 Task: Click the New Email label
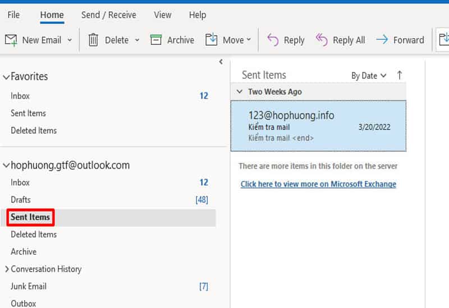tap(42, 40)
